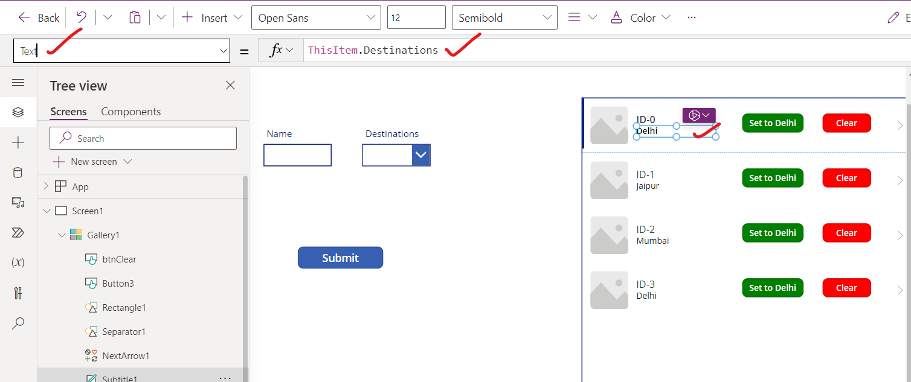Viewport: 911px width, 382px height.
Task: Click the Submit button on the canvas
Action: [x=340, y=258]
